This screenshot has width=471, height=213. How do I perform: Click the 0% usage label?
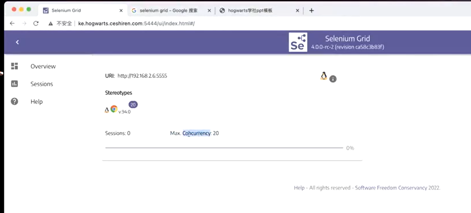click(x=350, y=148)
